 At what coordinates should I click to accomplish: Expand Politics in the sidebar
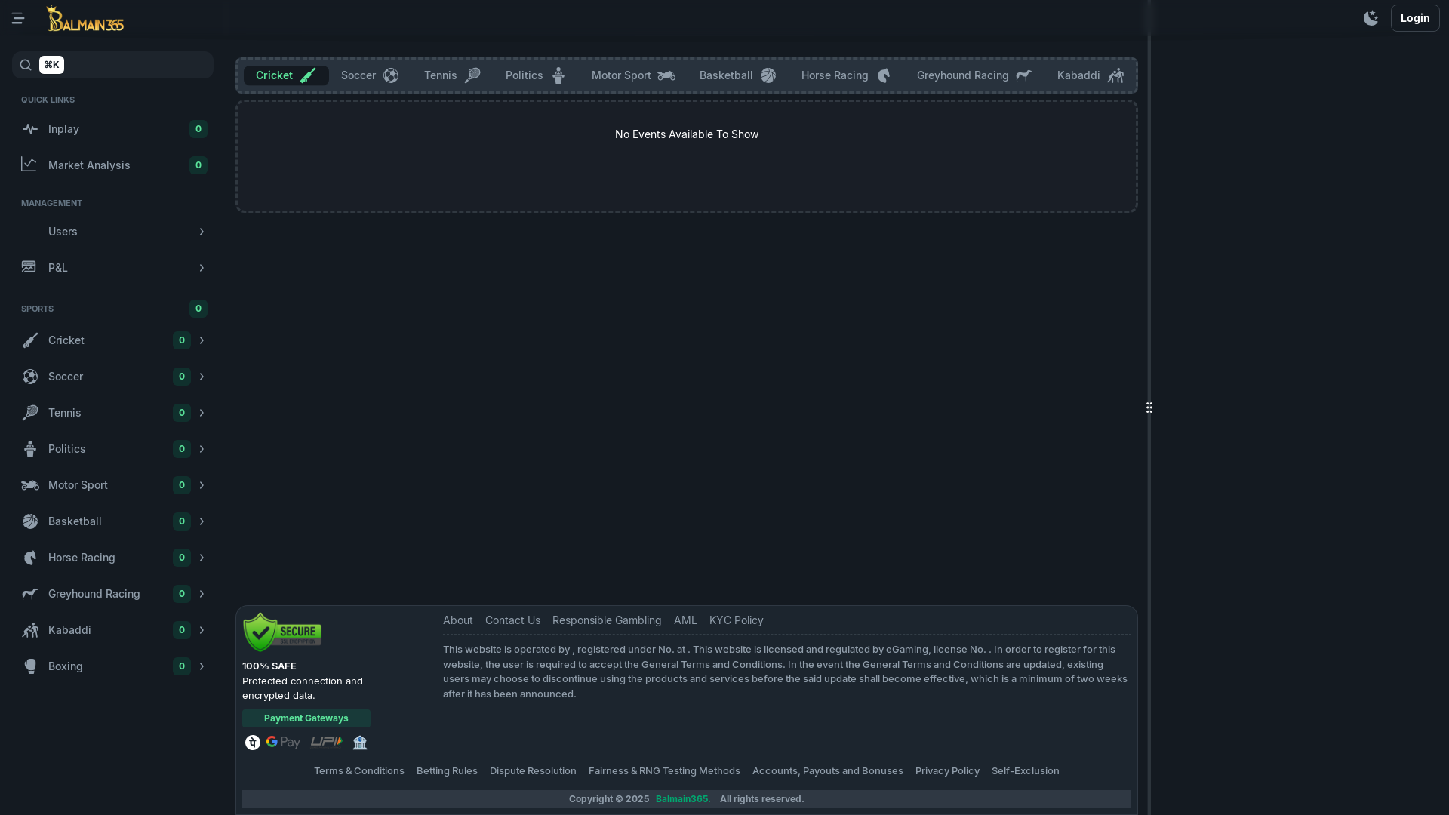(202, 449)
